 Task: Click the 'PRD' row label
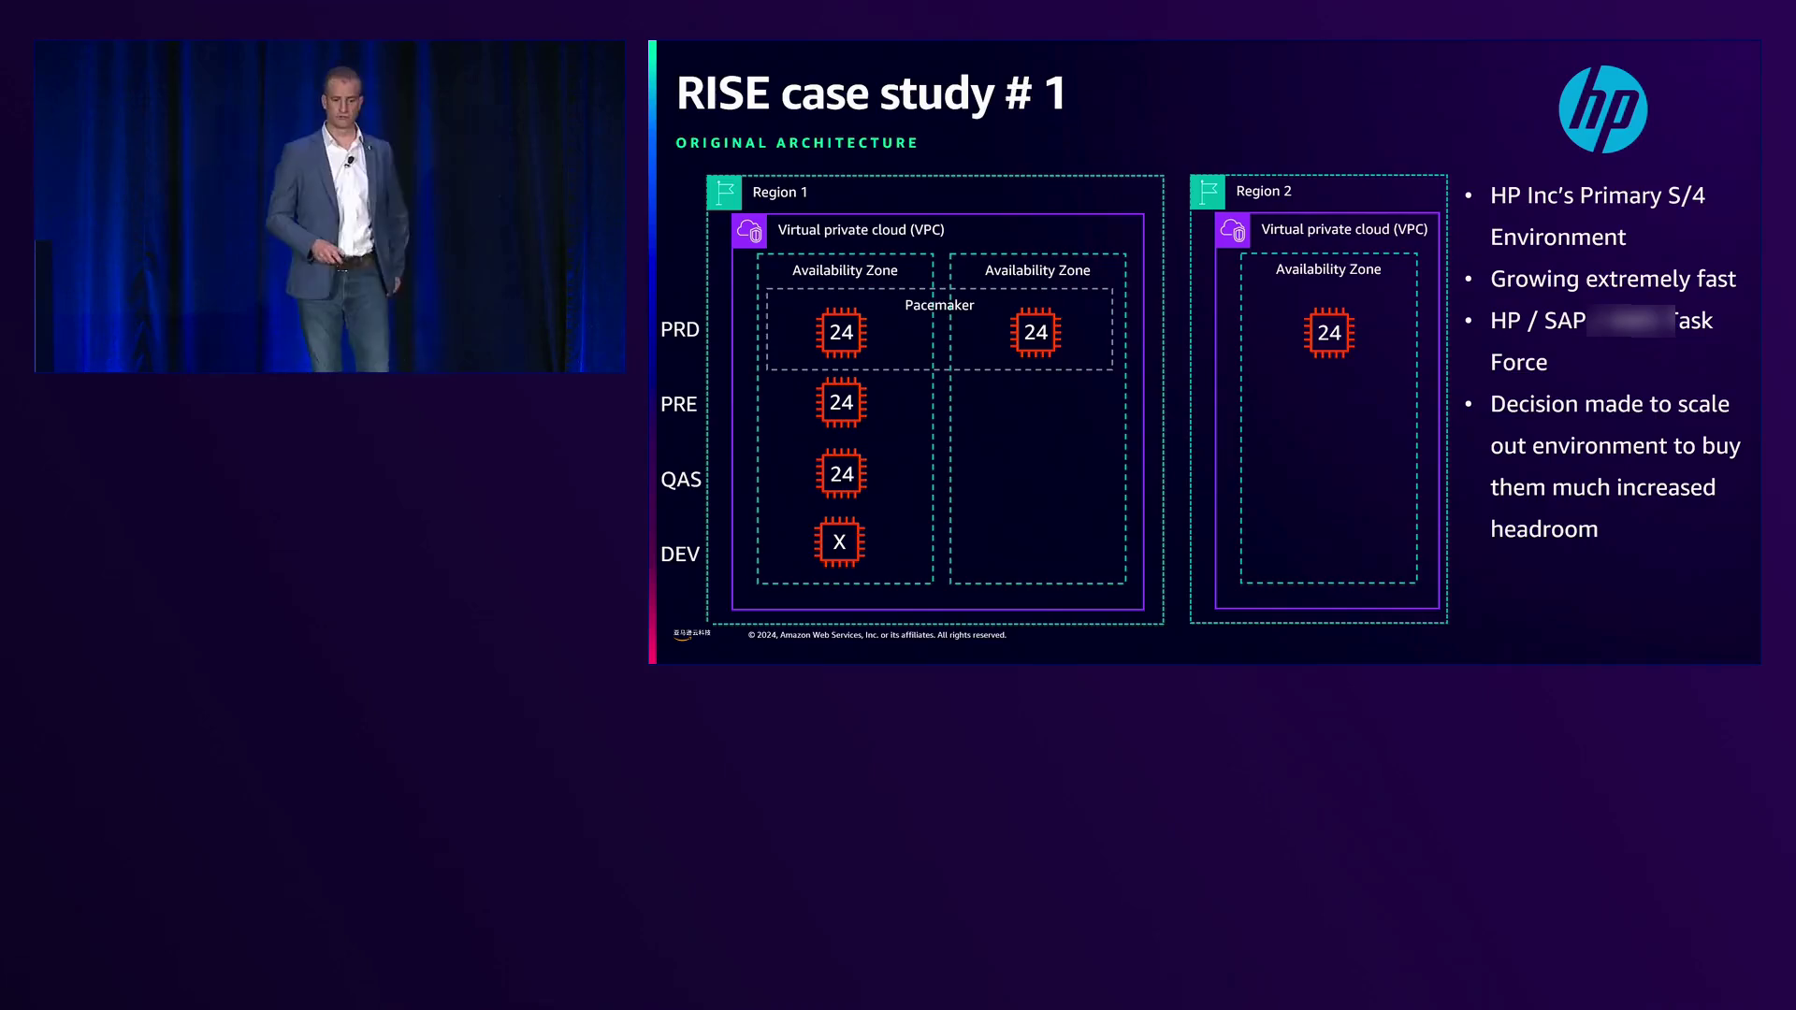[680, 330]
